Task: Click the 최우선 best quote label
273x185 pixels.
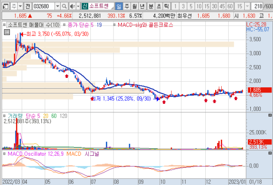Action: click(185, 16)
